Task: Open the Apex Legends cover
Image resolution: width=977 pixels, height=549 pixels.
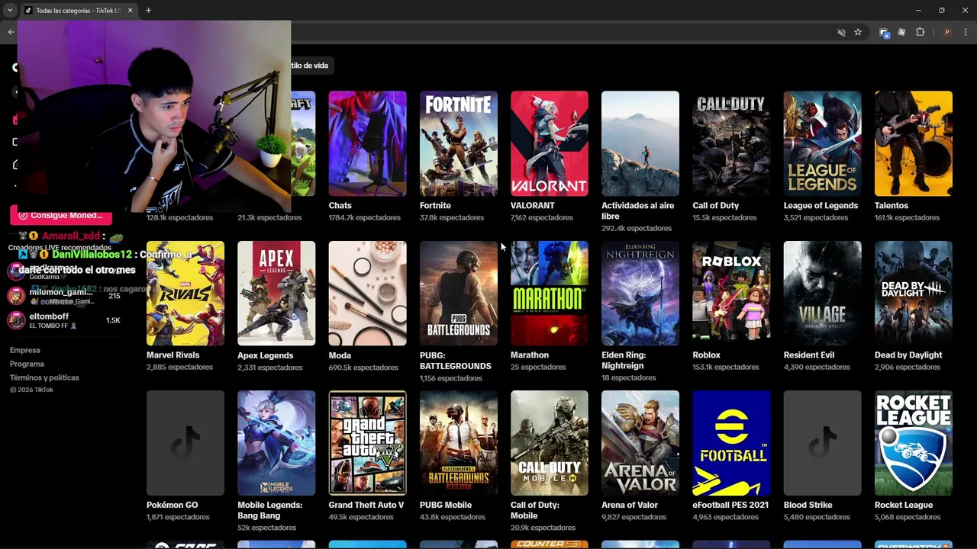Action: click(x=276, y=294)
